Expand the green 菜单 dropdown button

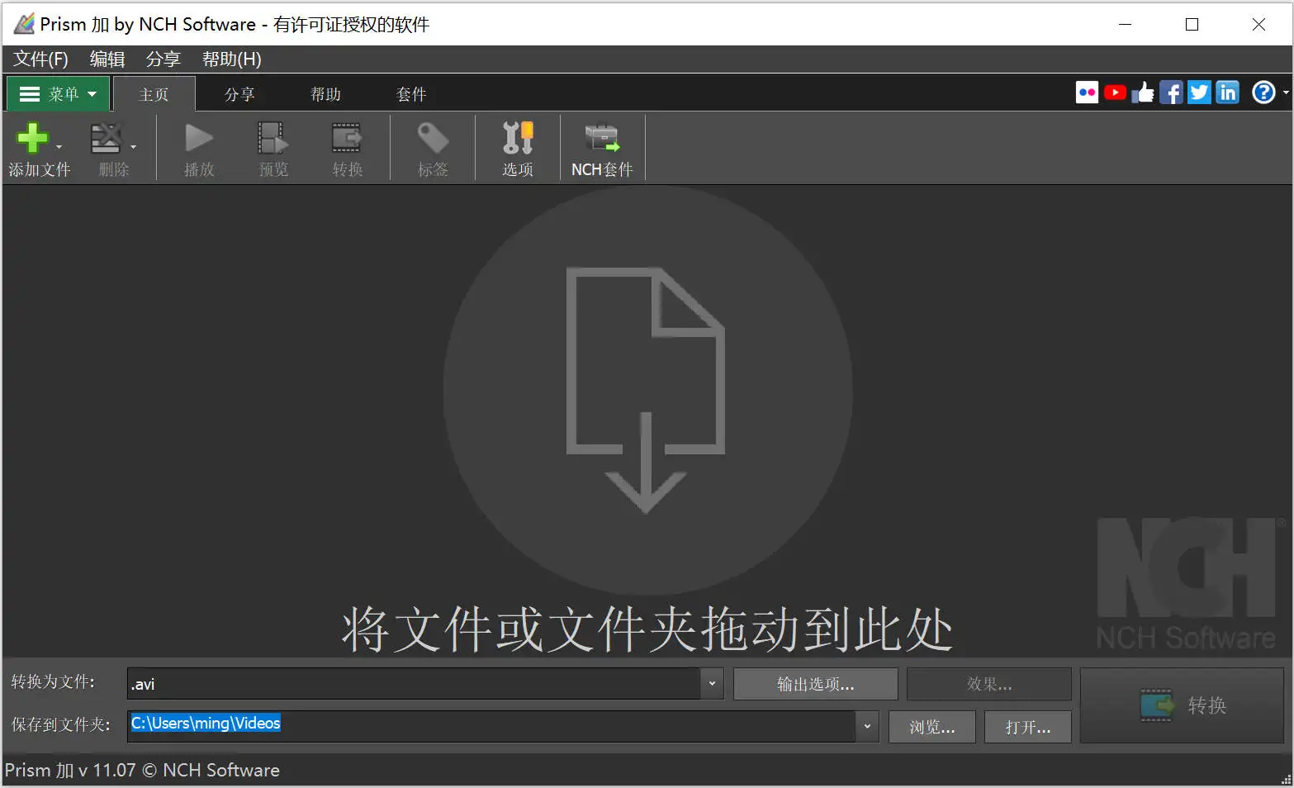click(58, 94)
